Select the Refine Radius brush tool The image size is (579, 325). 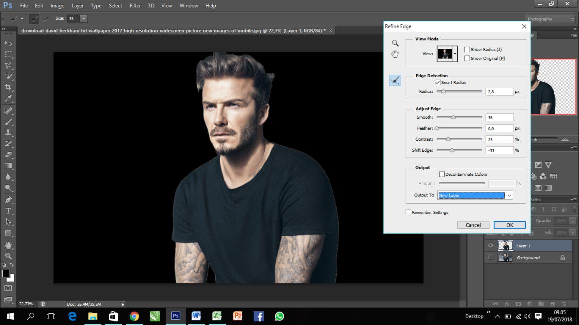tap(395, 80)
